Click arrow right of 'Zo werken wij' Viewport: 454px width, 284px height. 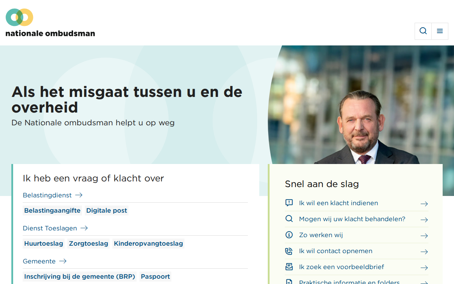click(424, 236)
